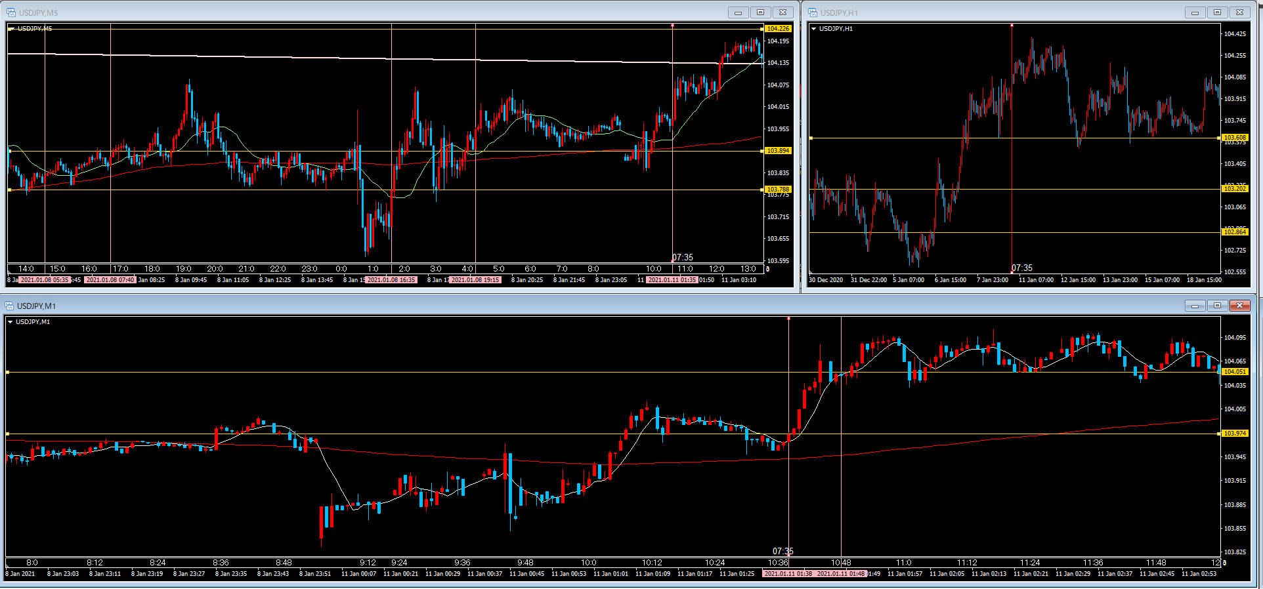Maximize the USDJPY,H1 chart window
The image size is (1263, 589).
pos(1217,12)
